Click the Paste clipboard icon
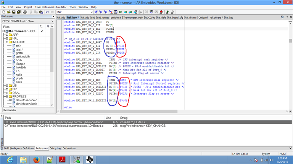The width and height of the screenshot is (293, 164). pos(41,12)
